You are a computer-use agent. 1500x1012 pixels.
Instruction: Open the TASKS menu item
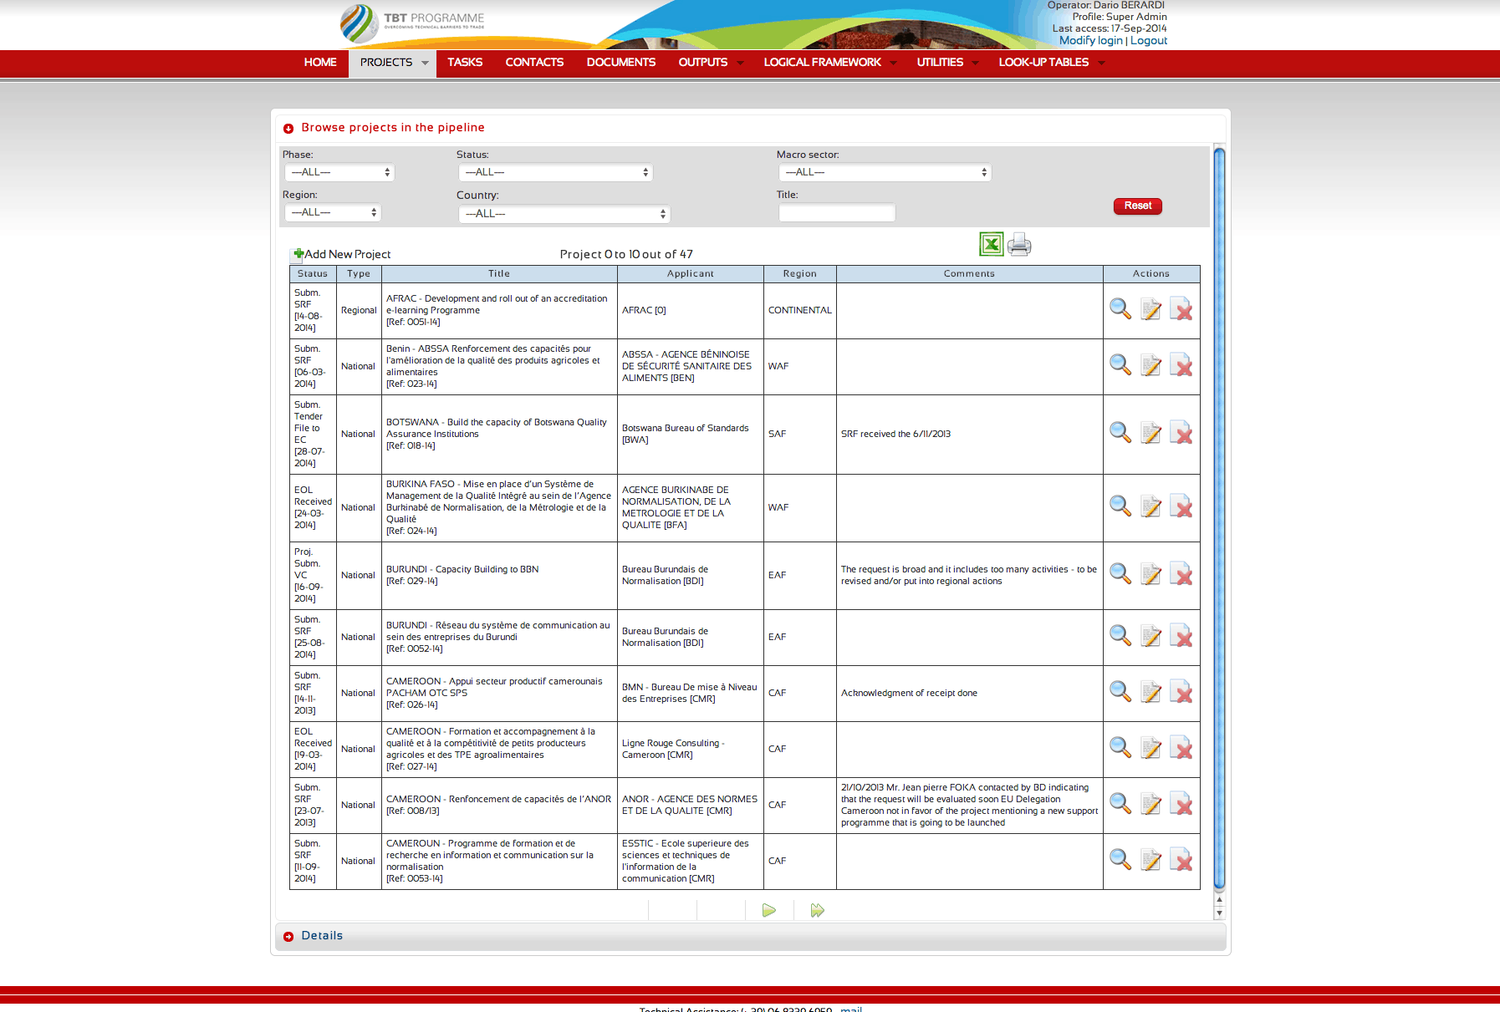pyautogui.click(x=465, y=63)
